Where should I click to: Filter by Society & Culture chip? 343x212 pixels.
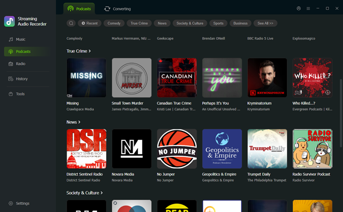[190, 23]
